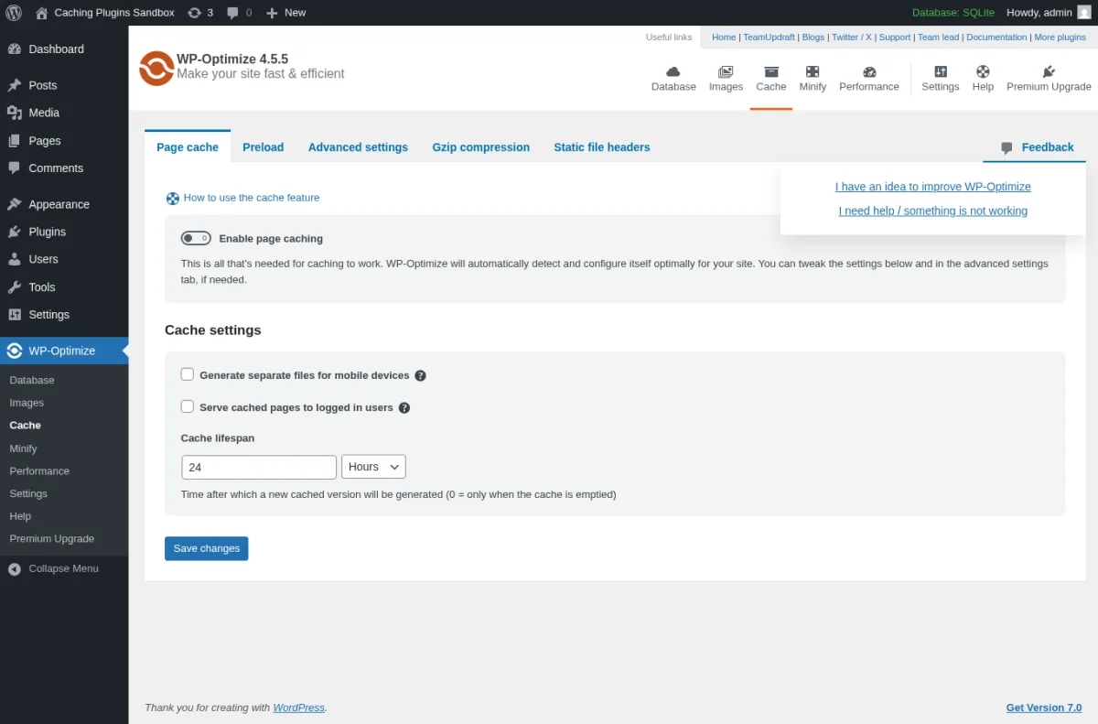Open Pages in the sidebar
This screenshot has height=724, width=1098.
pos(64,141)
